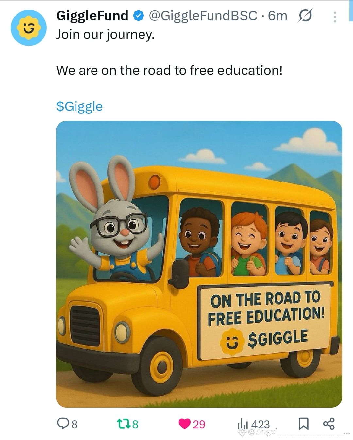The height and width of the screenshot is (440, 353).
Task: Open the @GiggleFundBSC handle
Action: coord(203,15)
